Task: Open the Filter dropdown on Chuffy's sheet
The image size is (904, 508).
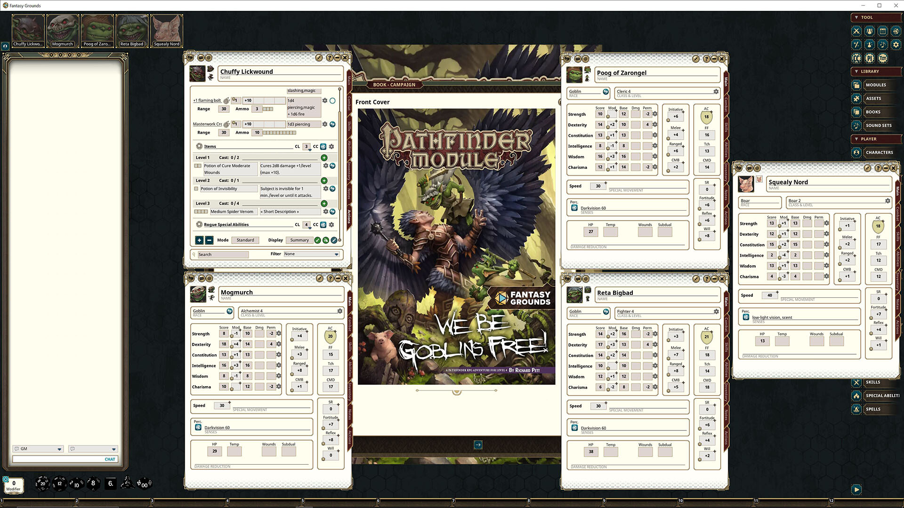Action: (311, 254)
